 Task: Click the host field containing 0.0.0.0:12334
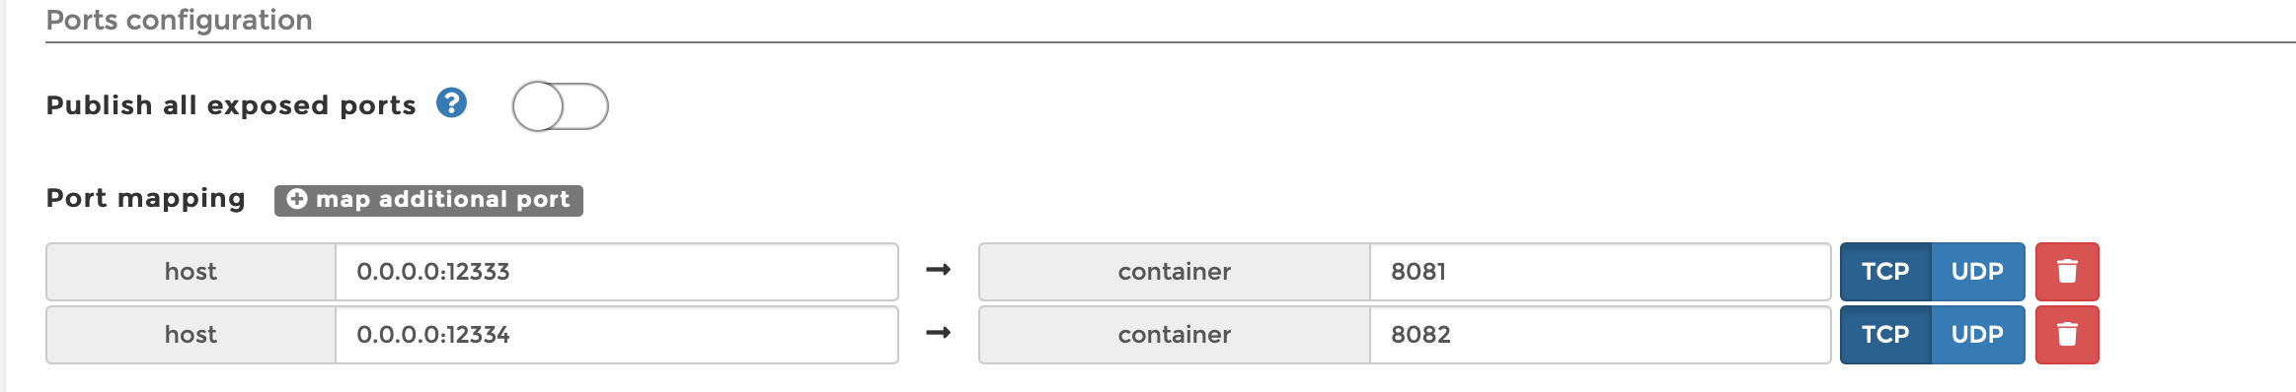tap(617, 335)
